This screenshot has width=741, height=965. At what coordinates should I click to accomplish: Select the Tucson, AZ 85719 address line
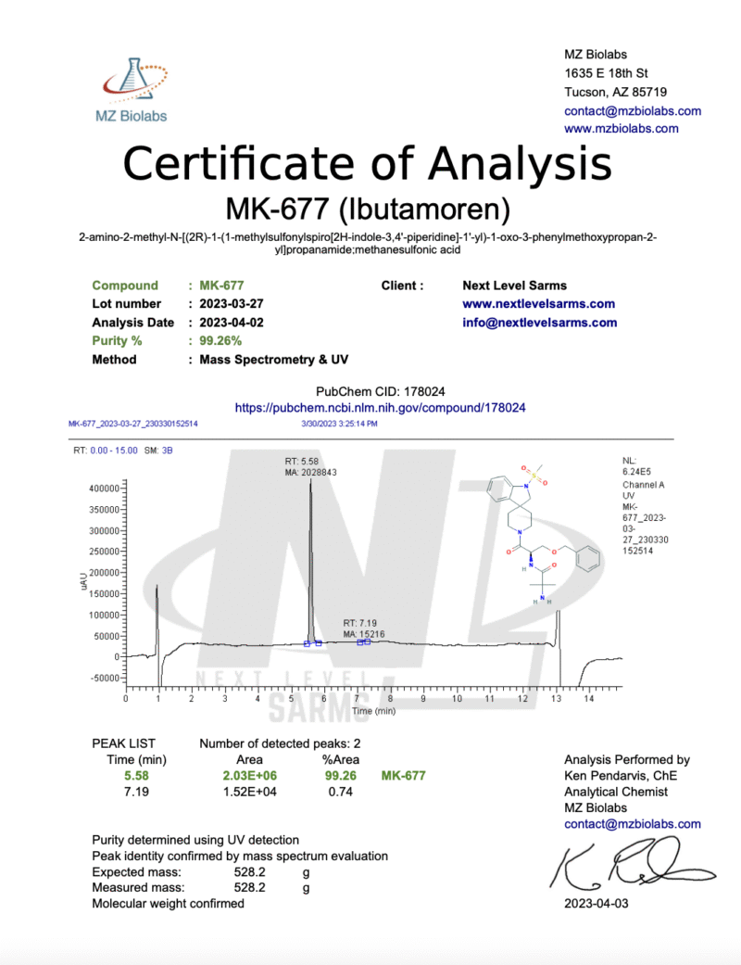(x=616, y=93)
